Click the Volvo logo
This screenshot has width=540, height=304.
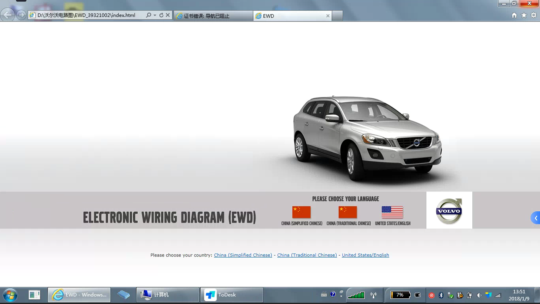pyautogui.click(x=449, y=211)
